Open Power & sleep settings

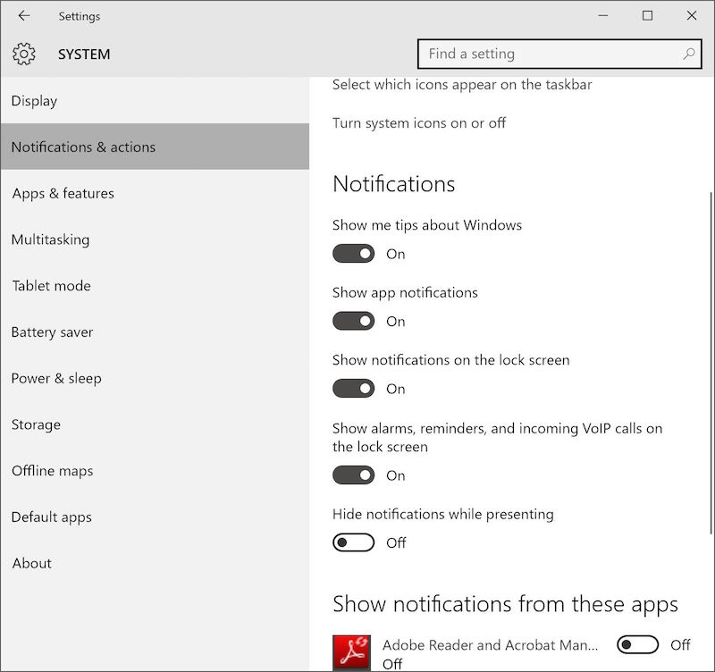click(x=155, y=378)
